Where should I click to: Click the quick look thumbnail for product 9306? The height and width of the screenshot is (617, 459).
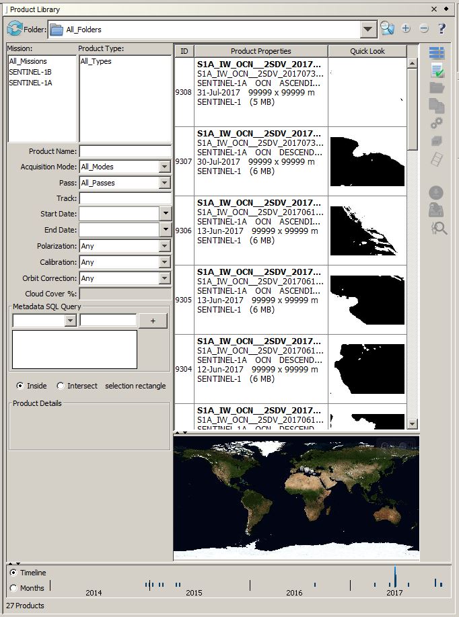click(367, 231)
